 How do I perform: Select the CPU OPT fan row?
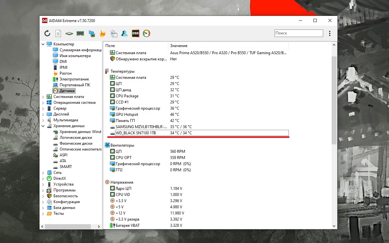[x=199, y=158]
